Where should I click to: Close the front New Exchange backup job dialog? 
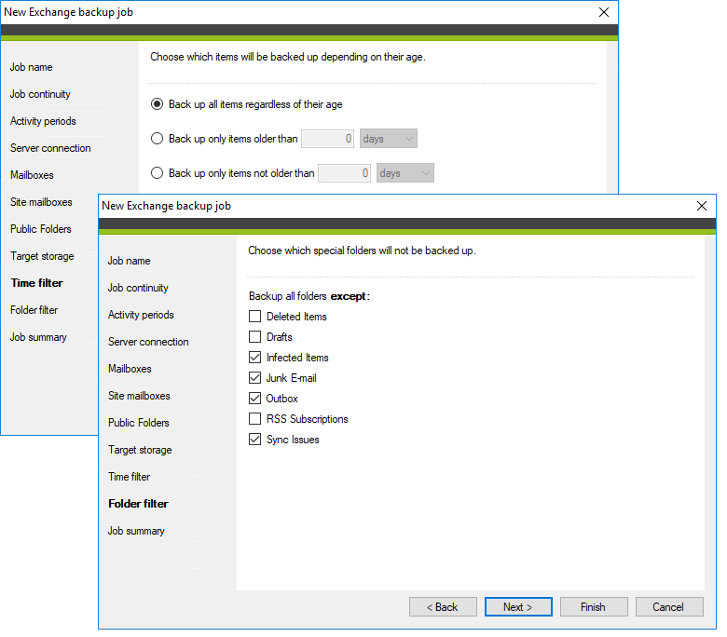point(702,206)
